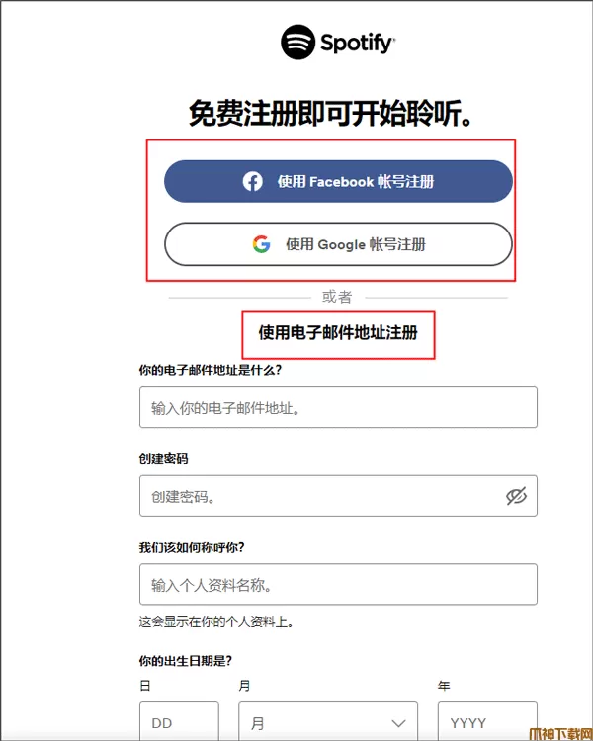
Task: Select the YYYY year input box
Action: [x=487, y=721]
